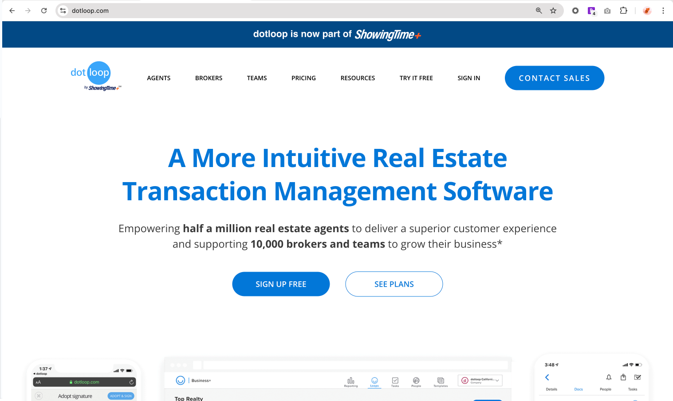The image size is (673, 401).
Task: Open the Extensions puzzle piece menu
Action: [x=623, y=11]
